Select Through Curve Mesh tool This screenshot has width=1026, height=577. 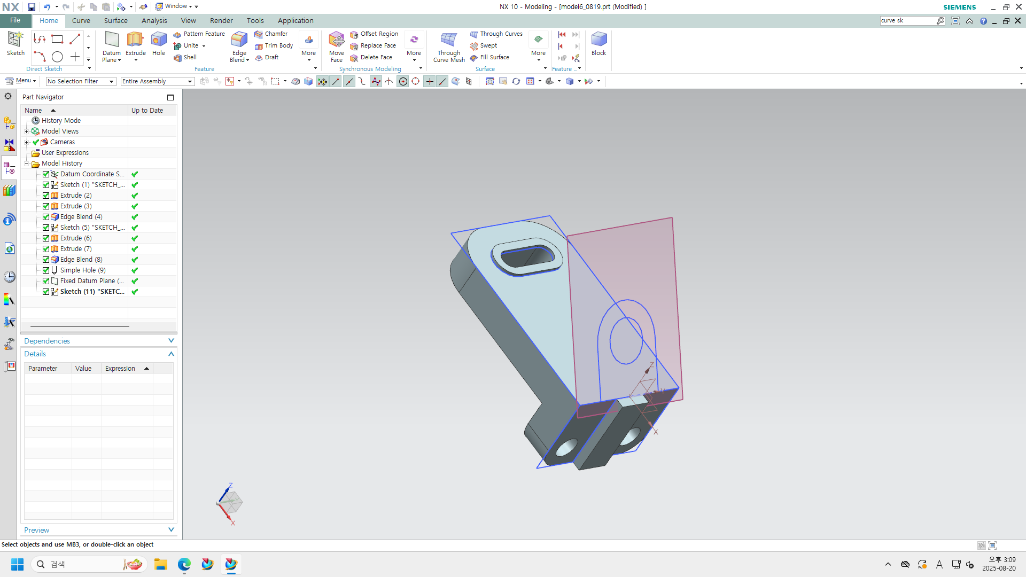pos(448,40)
